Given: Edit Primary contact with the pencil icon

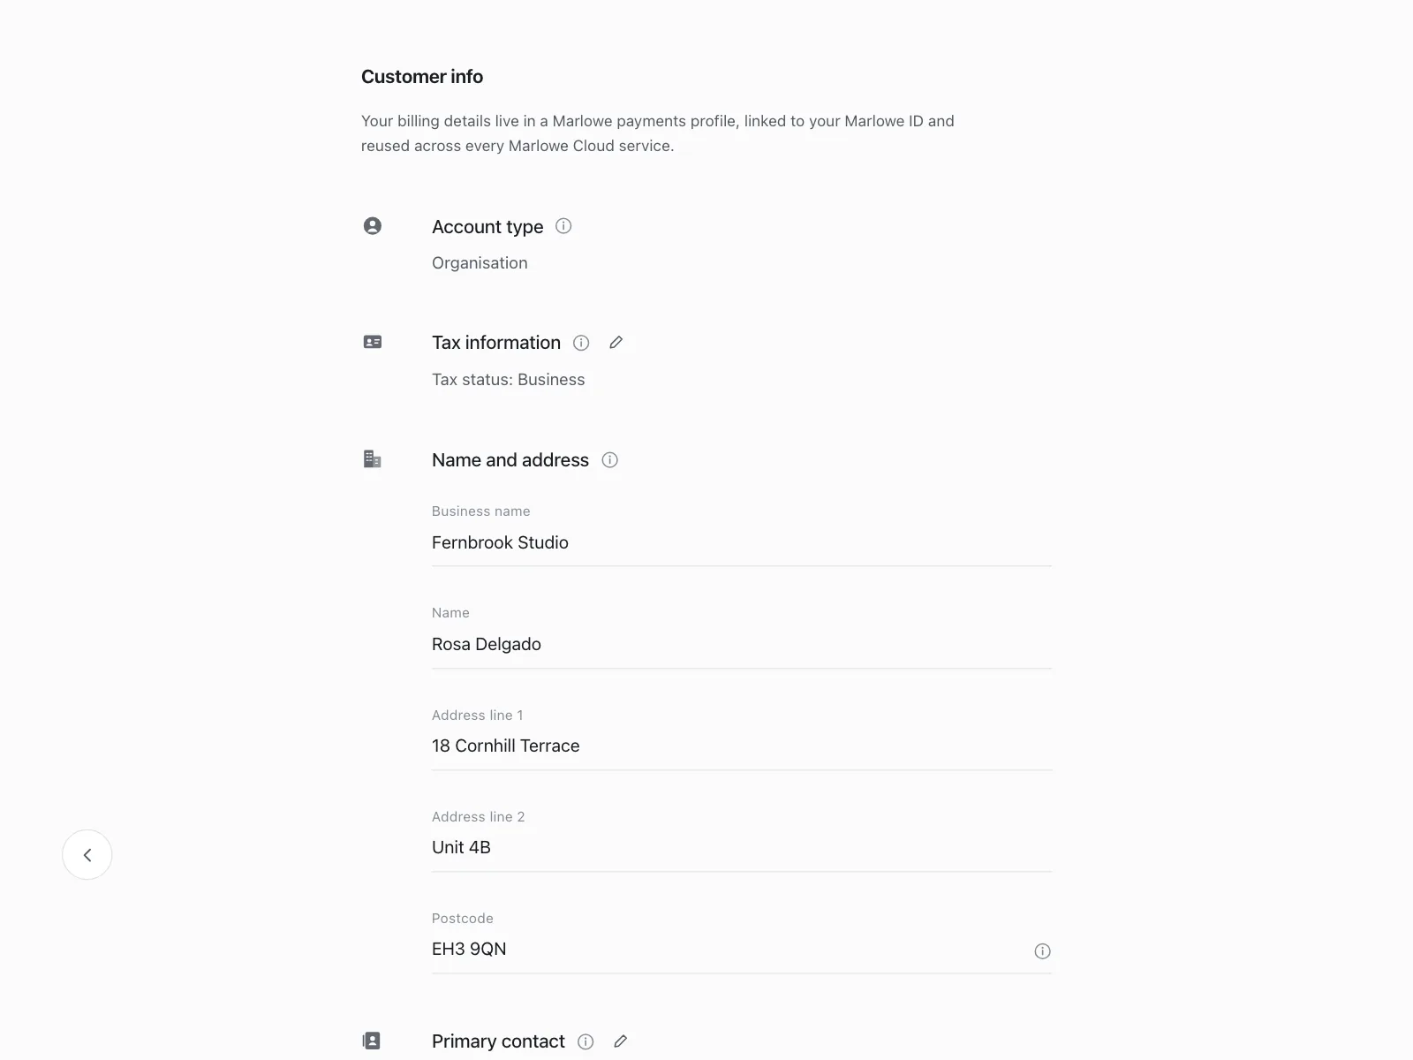Looking at the screenshot, I should [x=621, y=1041].
